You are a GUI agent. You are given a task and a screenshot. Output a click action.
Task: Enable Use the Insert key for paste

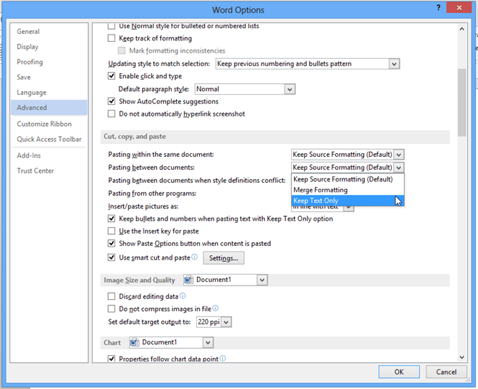112,231
